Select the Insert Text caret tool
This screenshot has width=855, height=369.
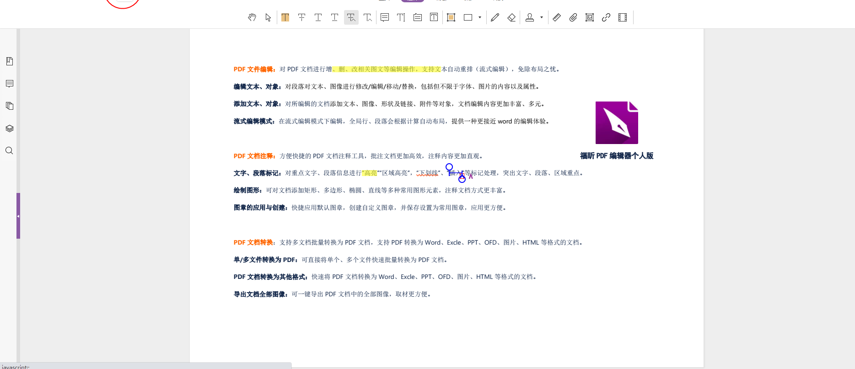367,17
